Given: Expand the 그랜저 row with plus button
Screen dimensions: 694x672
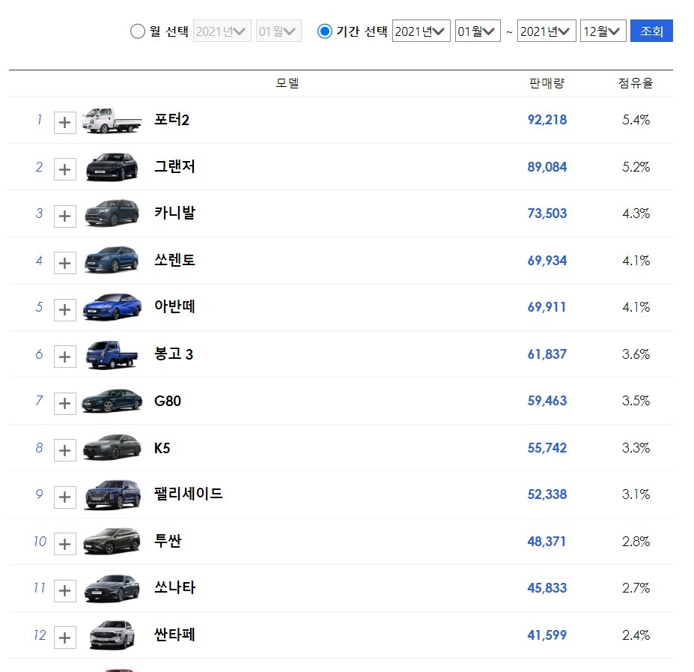Looking at the screenshot, I should coord(65,169).
